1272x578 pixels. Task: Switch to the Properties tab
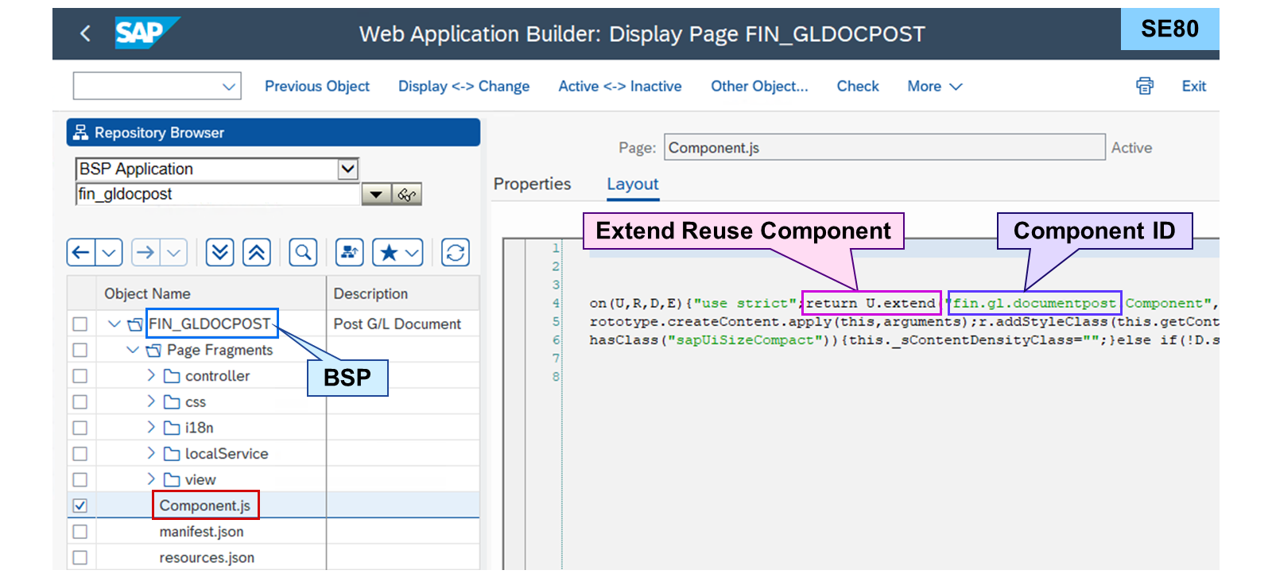(532, 184)
